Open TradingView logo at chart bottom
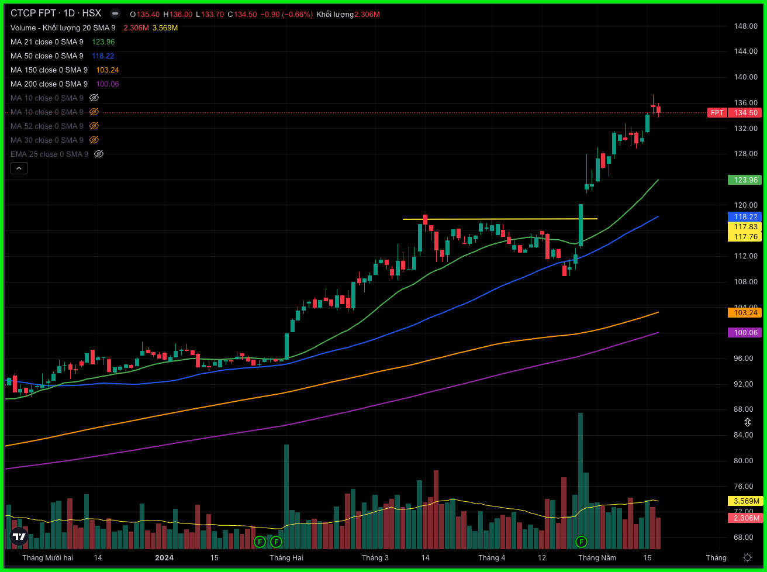Viewport: 767px width, 572px height. coord(19,536)
